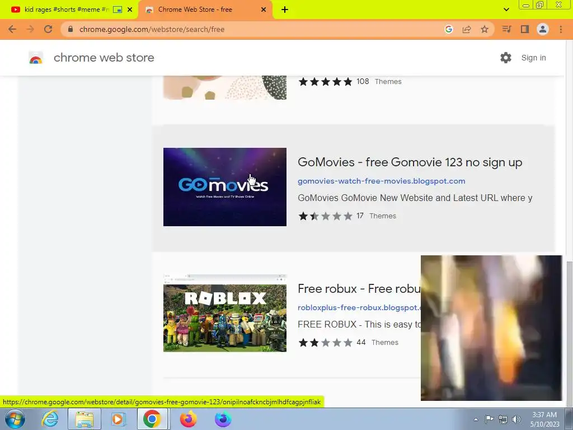The image size is (573, 430).
Task: Open Action Center flag icon
Action: point(489,419)
